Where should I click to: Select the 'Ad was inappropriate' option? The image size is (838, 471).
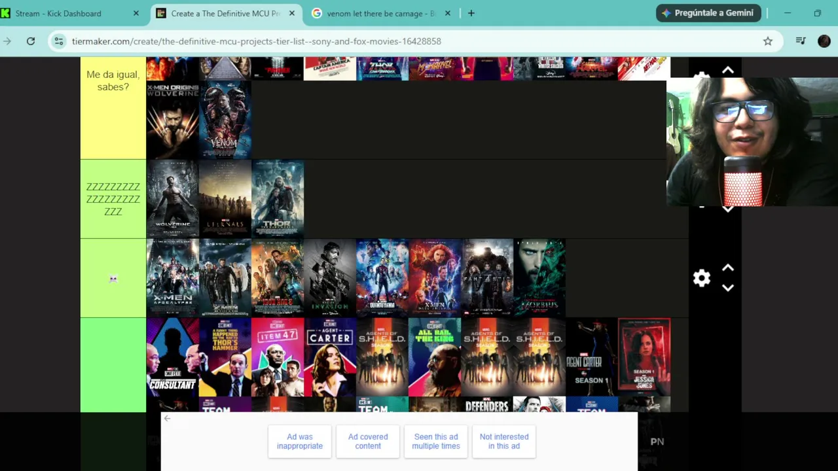click(x=300, y=442)
